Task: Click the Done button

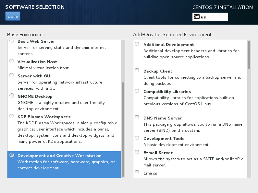Action: 13,16
